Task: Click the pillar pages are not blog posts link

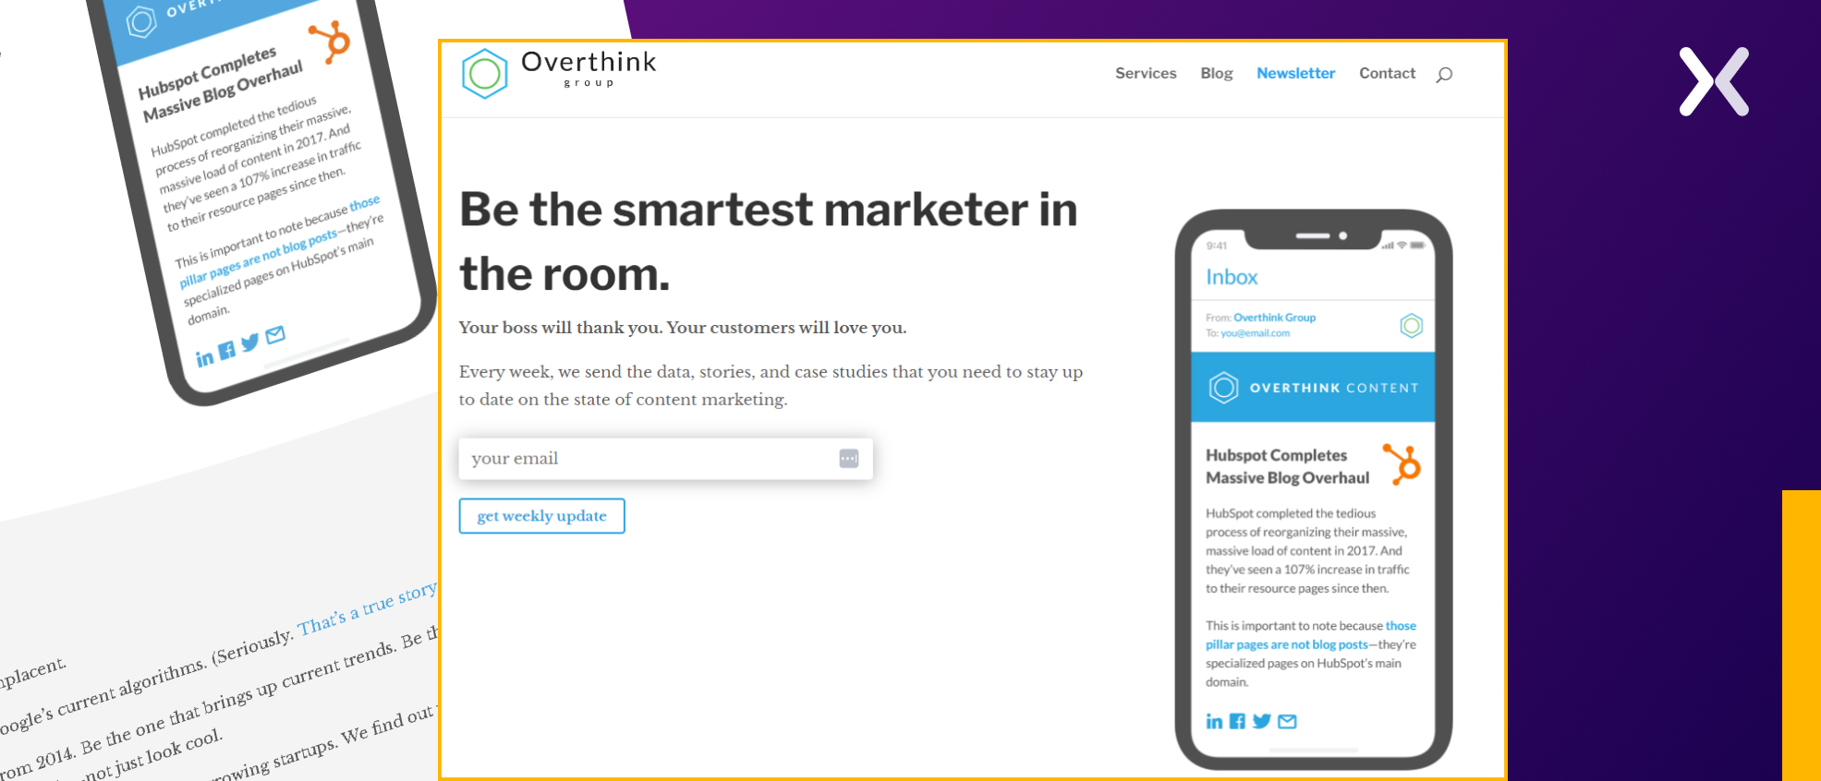Action: click(x=1286, y=644)
